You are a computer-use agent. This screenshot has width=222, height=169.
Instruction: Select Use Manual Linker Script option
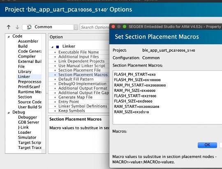pos(82,66)
